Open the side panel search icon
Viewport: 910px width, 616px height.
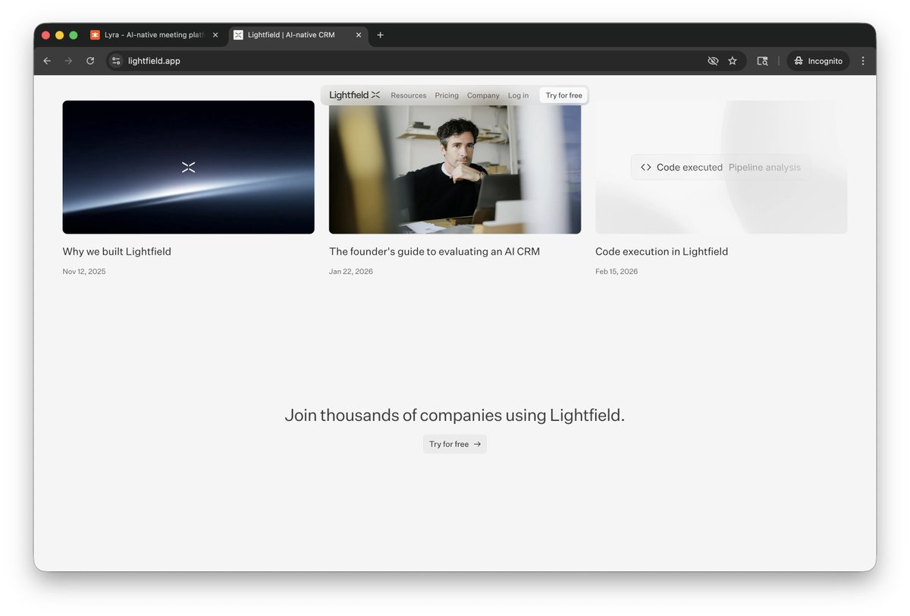tap(762, 61)
